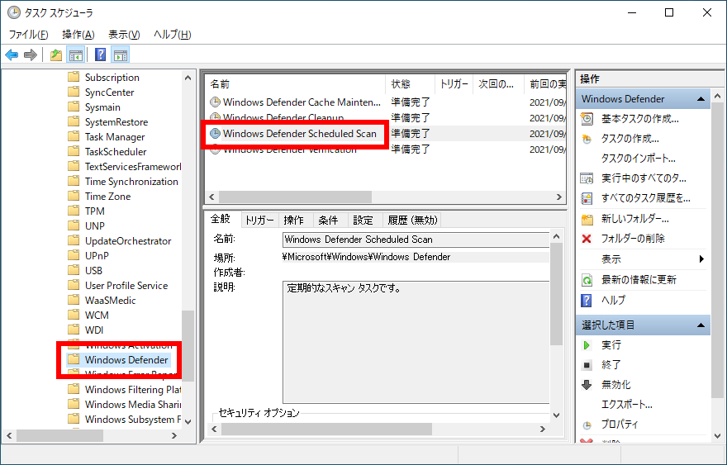Open the ヘルプ(H) menu
This screenshot has width=727, height=465.
[x=172, y=35]
